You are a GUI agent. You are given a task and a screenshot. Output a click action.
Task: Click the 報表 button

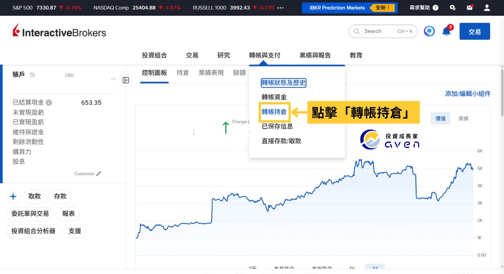click(69, 214)
